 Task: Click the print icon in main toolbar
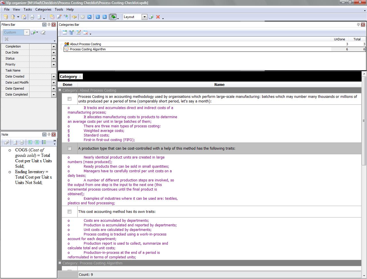pyautogui.click(x=32, y=17)
